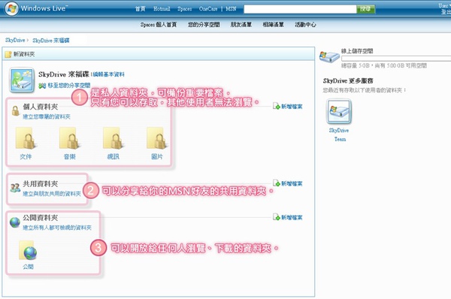Click the Windows Live logo icon
The width and height of the screenshot is (451, 299).
point(11,8)
